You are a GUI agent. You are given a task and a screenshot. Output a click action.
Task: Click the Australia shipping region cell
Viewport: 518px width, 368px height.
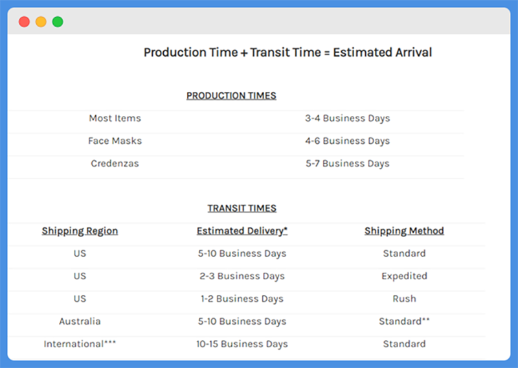click(x=80, y=321)
